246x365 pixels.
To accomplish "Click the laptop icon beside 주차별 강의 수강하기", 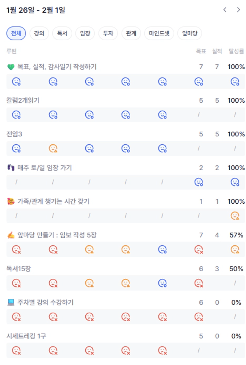I will tap(11, 302).
